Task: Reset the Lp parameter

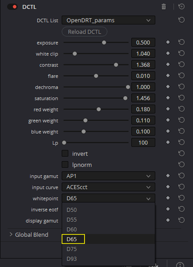Action: [x=181, y=143]
